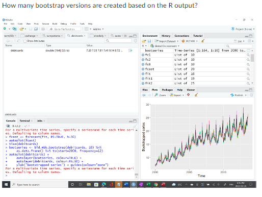Open the Import Dataset dropdown
Screen dimensions: 262x197
tap(166, 41)
